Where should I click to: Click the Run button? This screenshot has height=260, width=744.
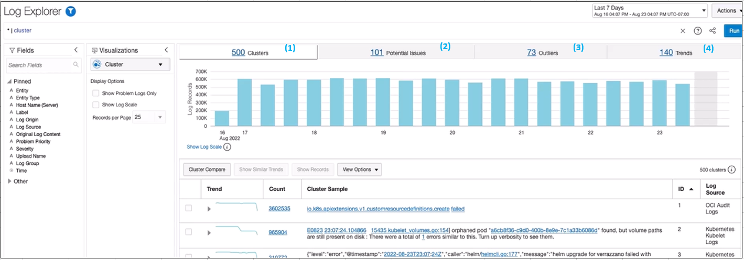click(x=734, y=31)
